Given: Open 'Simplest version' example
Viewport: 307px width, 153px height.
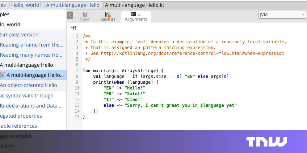Looking at the screenshot, I should click(x=19, y=35).
